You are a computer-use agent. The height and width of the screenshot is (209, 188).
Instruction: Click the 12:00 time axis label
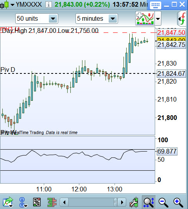pyautogui.click(x=79, y=189)
